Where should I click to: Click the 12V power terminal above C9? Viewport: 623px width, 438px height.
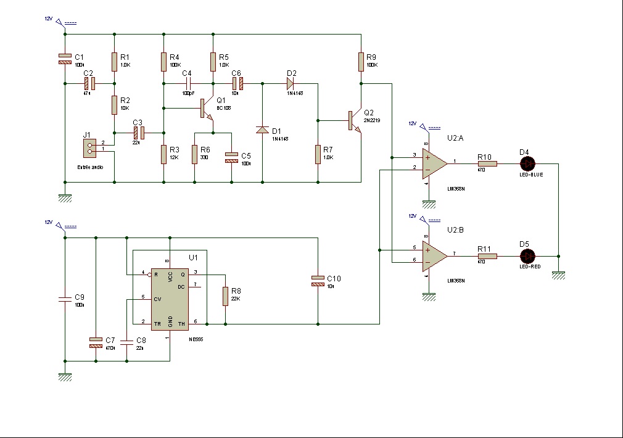[x=61, y=226]
